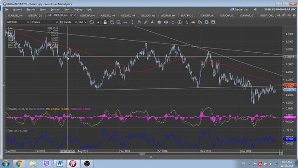Select the text annotation A tool

(x=152, y=22)
